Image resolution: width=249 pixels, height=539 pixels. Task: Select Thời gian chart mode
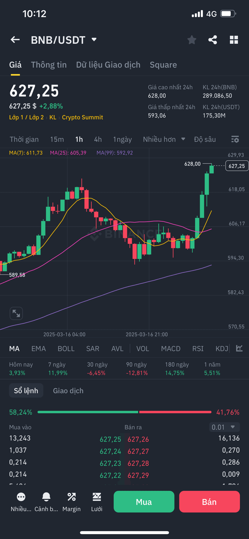24,139
